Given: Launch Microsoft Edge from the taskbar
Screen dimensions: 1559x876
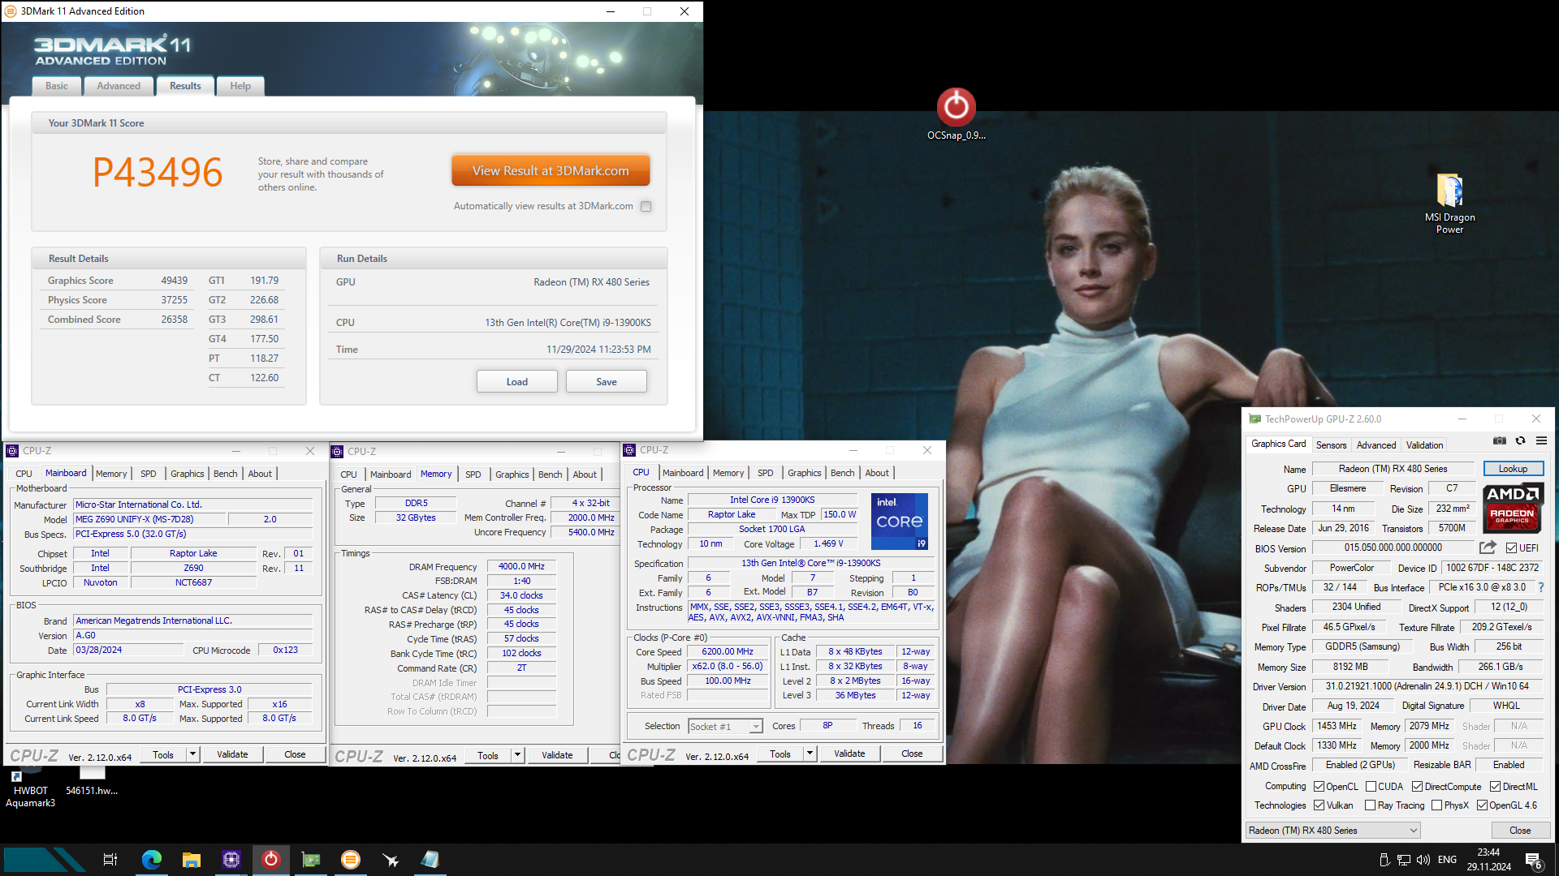Looking at the screenshot, I should tap(152, 860).
